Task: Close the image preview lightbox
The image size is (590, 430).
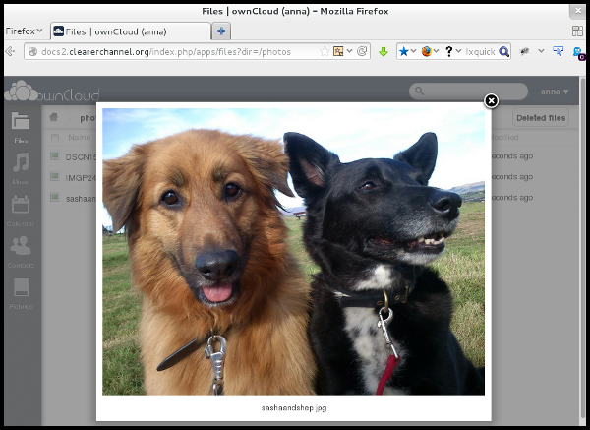Action: click(x=491, y=100)
